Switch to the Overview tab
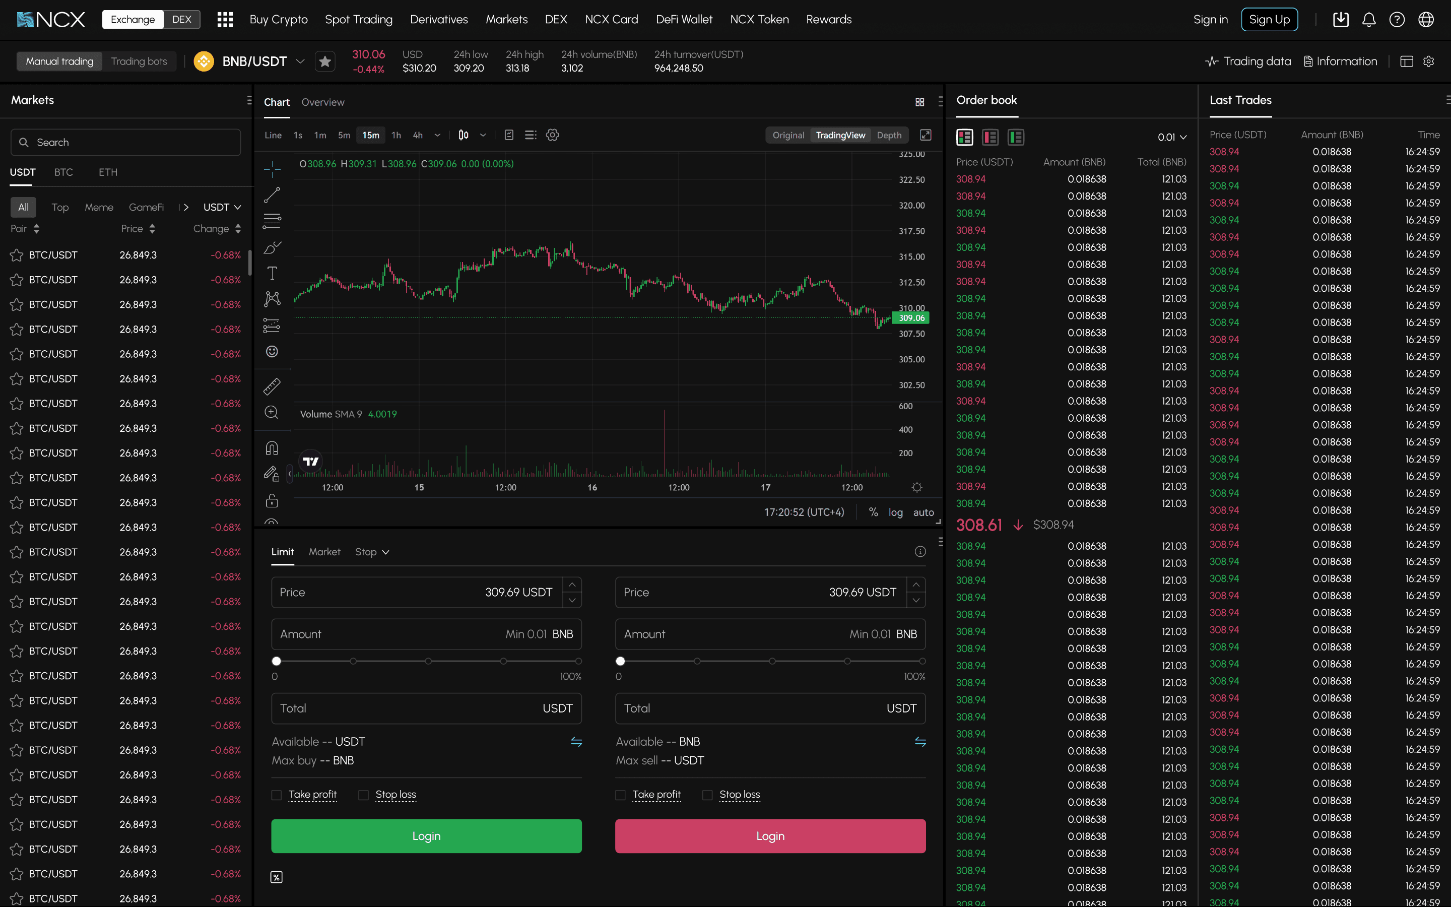The width and height of the screenshot is (1451, 907). tap(322, 102)
